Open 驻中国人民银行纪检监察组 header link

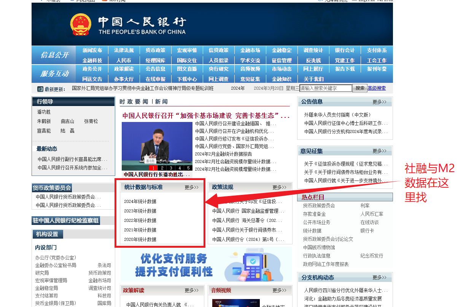point(66,221)
